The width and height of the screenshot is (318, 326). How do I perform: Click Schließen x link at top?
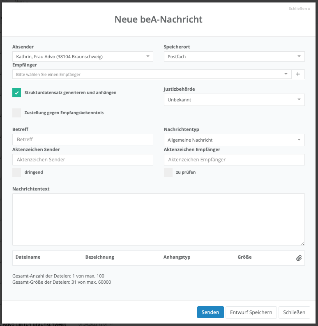coord(300,8)
